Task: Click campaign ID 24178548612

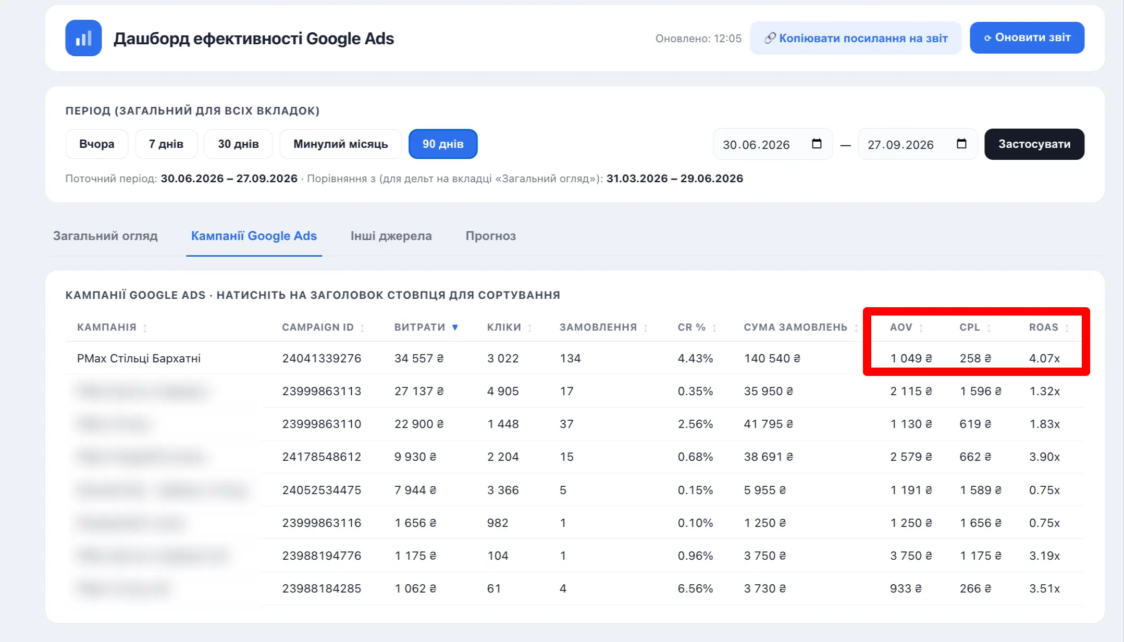Action: 322,457
